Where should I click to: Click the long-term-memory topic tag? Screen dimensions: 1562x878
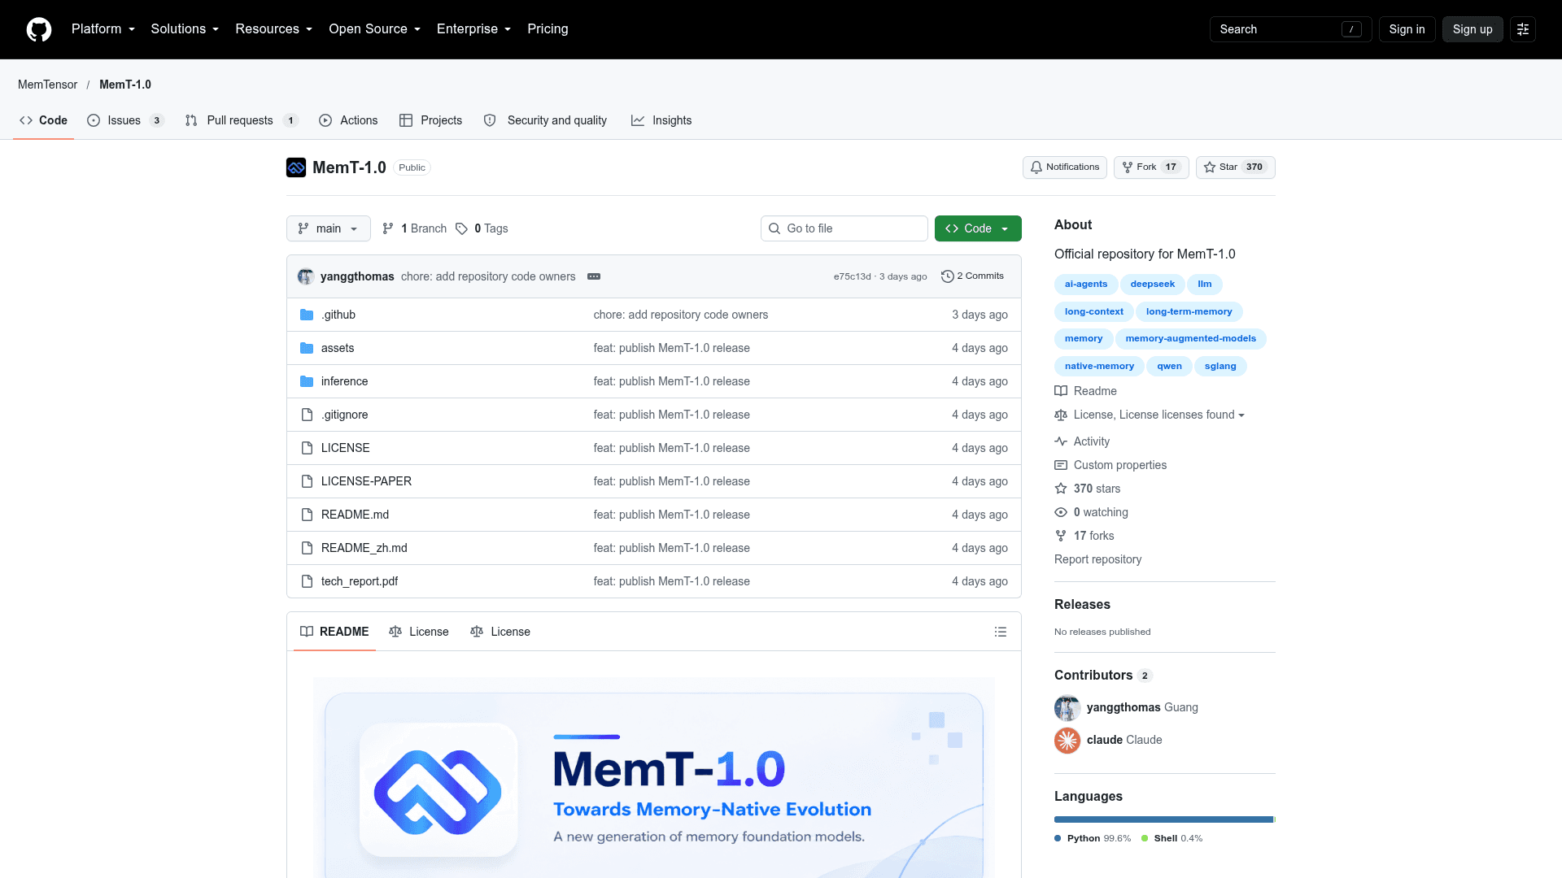pos(1189,312)
